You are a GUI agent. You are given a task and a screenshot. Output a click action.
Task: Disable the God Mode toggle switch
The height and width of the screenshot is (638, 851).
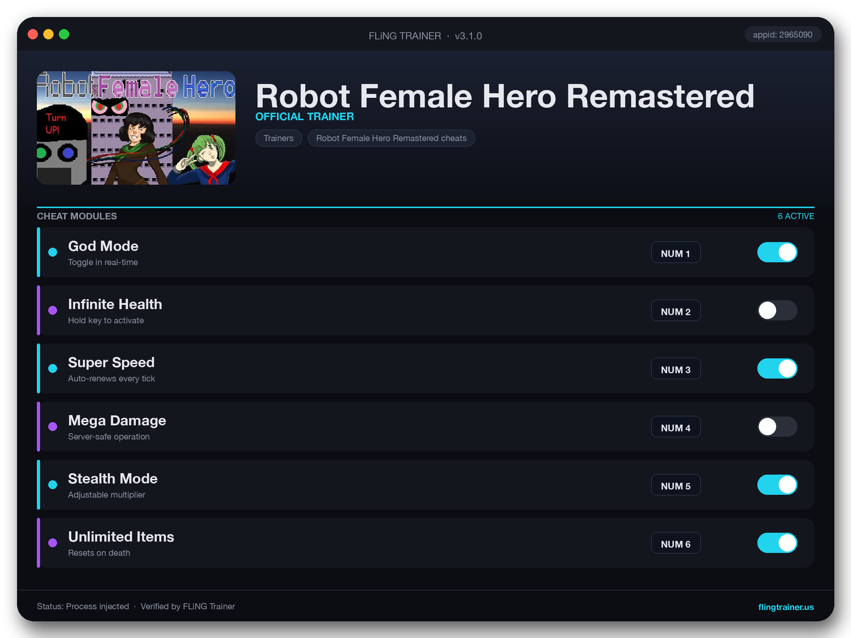click(x=777, y=252)
